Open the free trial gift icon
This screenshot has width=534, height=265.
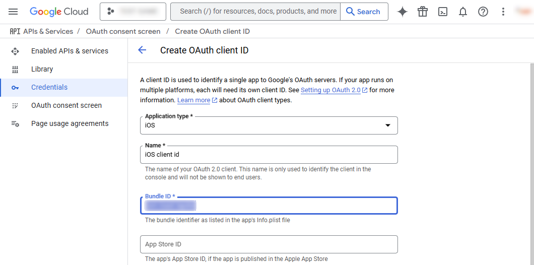coord(423,12)
